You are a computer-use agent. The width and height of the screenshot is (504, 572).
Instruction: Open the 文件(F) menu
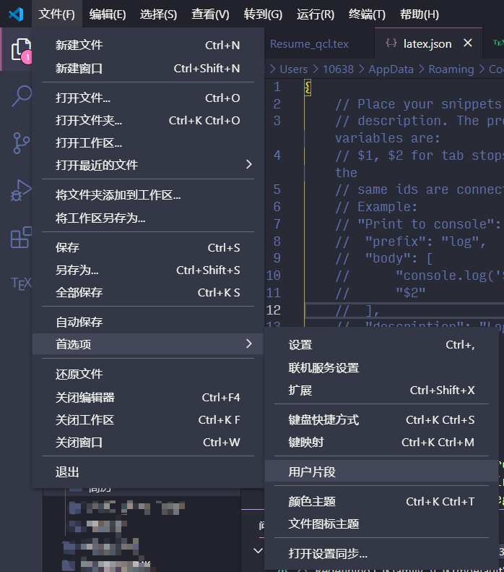[57, 14]
